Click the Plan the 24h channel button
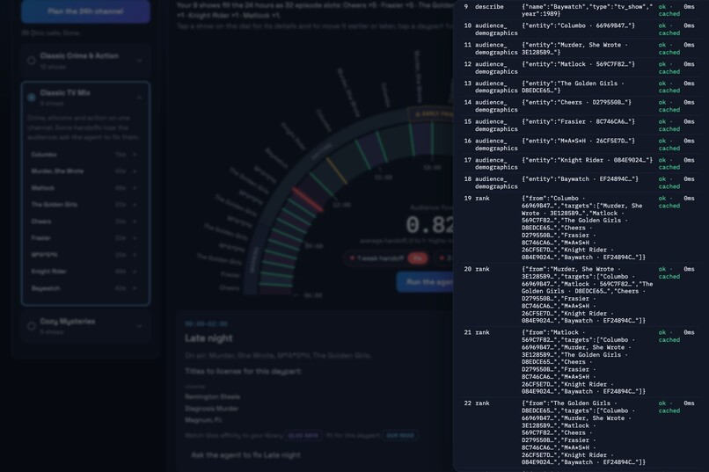The width and height of the screenshot is (709, 472). pos(85,11)
